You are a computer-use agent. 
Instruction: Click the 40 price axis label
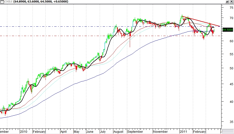pyautogui.click(x=231, y=102)
